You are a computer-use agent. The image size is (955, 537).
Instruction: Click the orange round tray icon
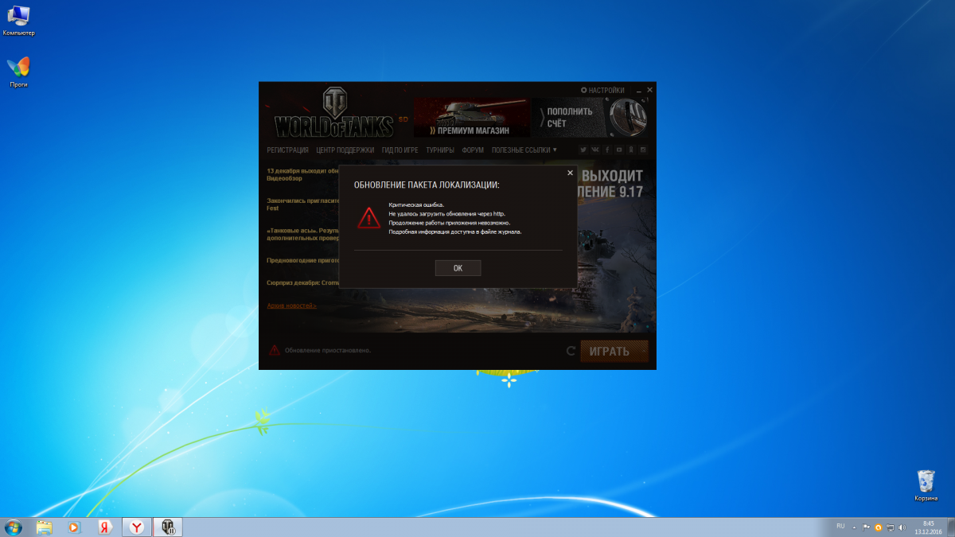click(x=878, y=527)
